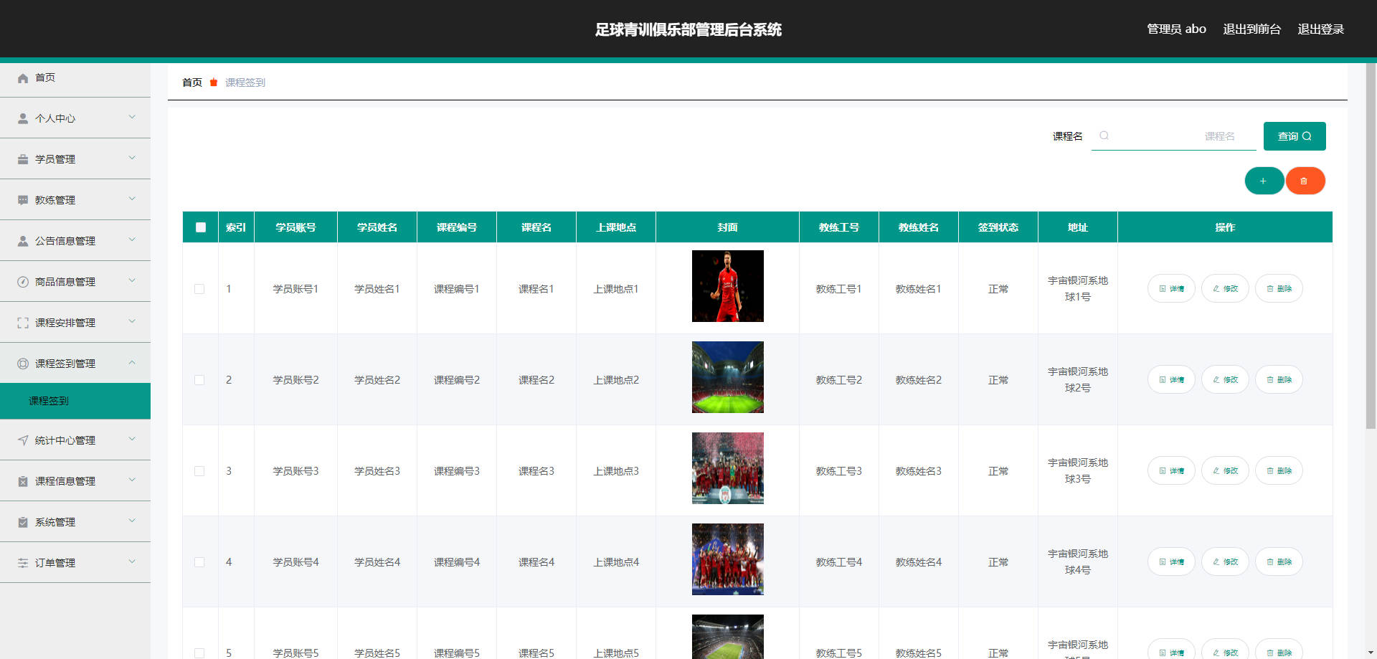Click the 统计中心管理 arrow icon
Viewport: 1377px width, 659px height.
click(23, 440)
